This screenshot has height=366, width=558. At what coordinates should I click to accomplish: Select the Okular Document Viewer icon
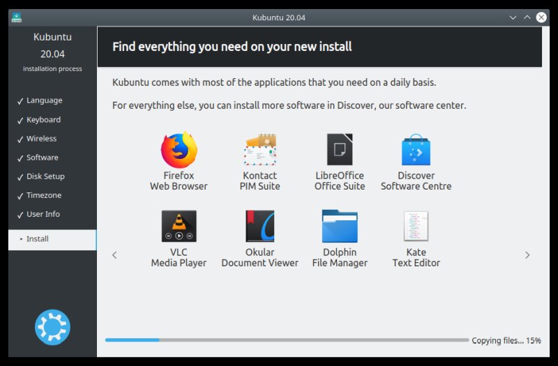coord(260,227)
